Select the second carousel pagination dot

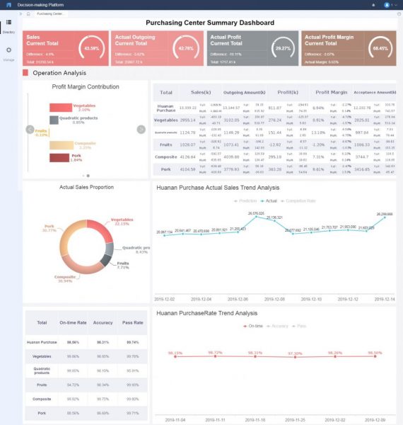coord(88,176)
